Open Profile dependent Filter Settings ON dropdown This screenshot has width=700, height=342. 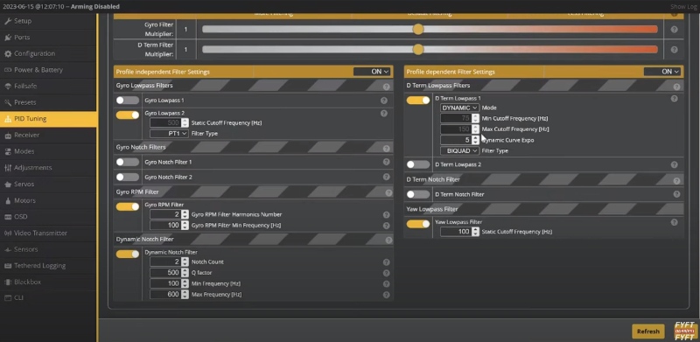point(662,72)
